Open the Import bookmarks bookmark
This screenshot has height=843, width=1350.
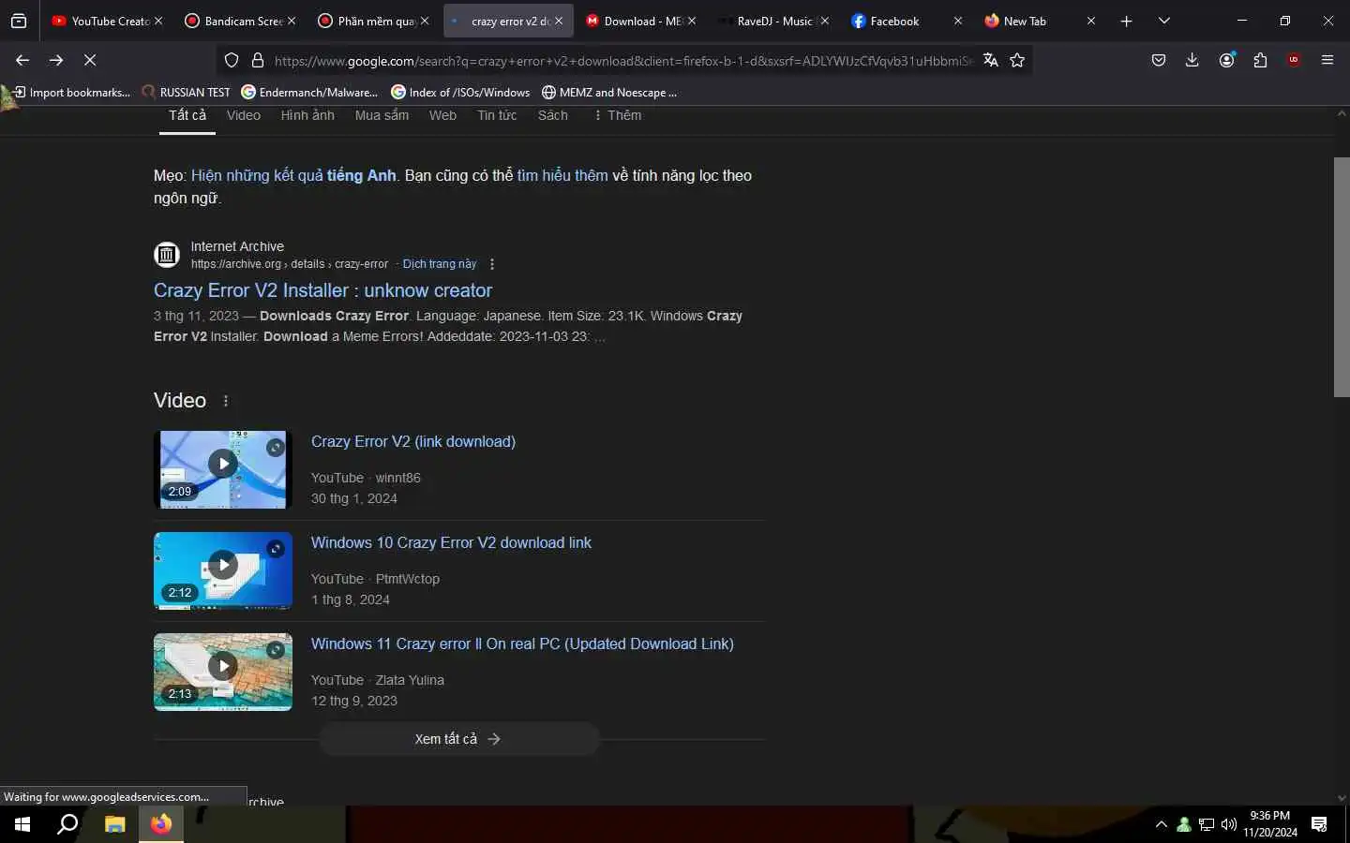pos(71,92)
